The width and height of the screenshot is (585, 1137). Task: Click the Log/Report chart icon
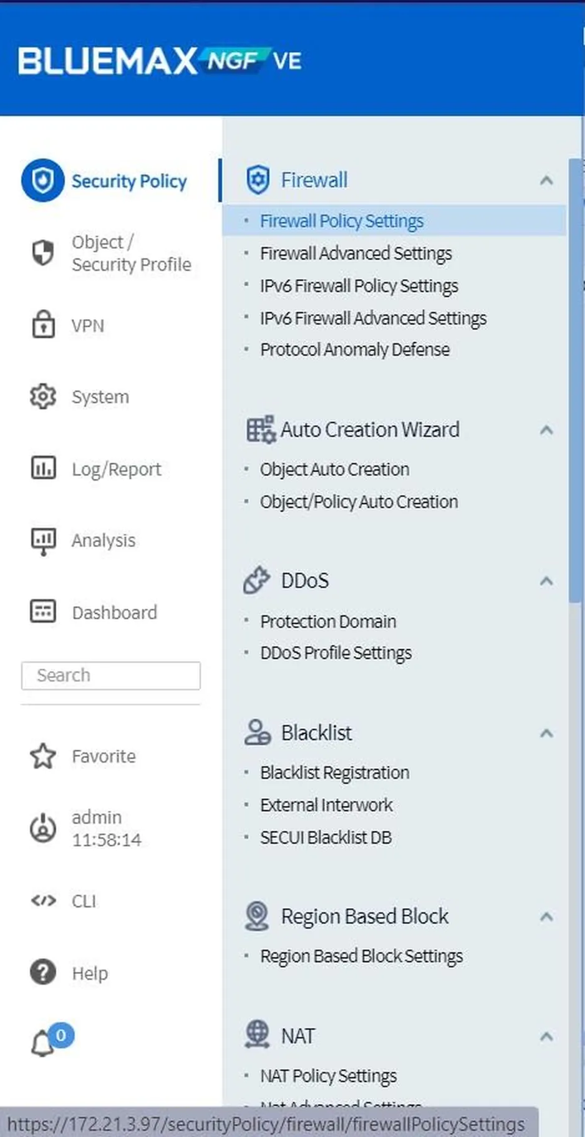43,468
